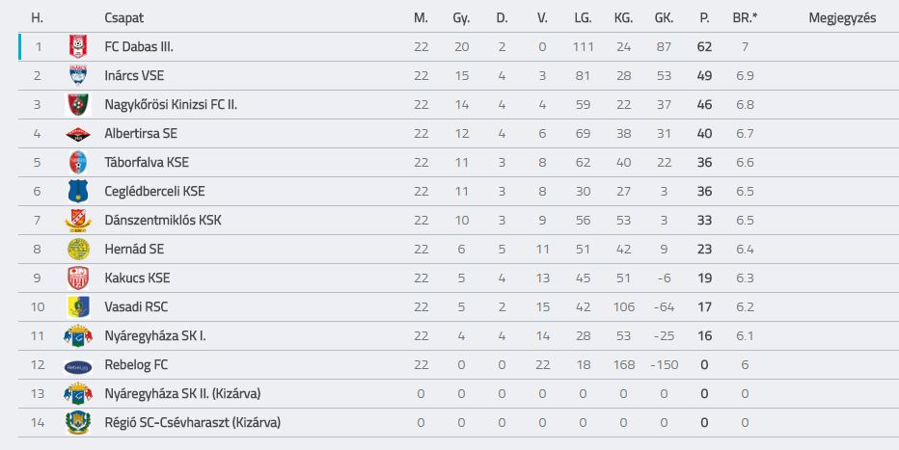This screenshot has height=450, width=899.
Task: Select the Albertirsa SE diamond logo
Action: [x=78, y=135]
